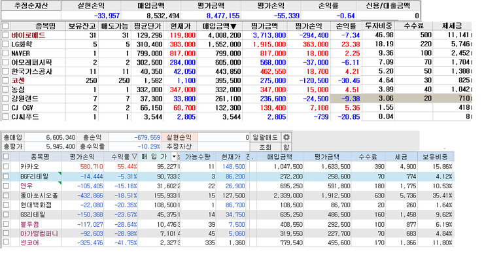Check the LG화학 row checkbox
Screen dimensions: 484x253
coord(5,44)
